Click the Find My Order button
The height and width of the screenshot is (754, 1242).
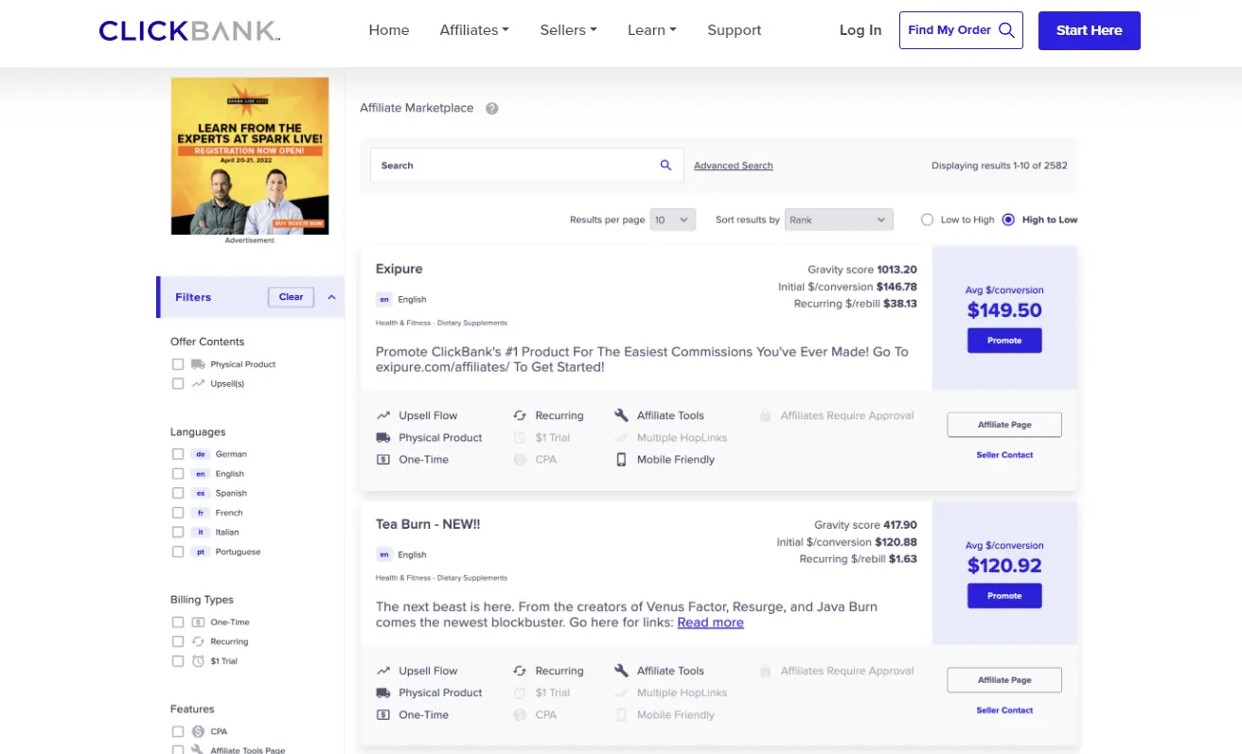coord(961,30)
